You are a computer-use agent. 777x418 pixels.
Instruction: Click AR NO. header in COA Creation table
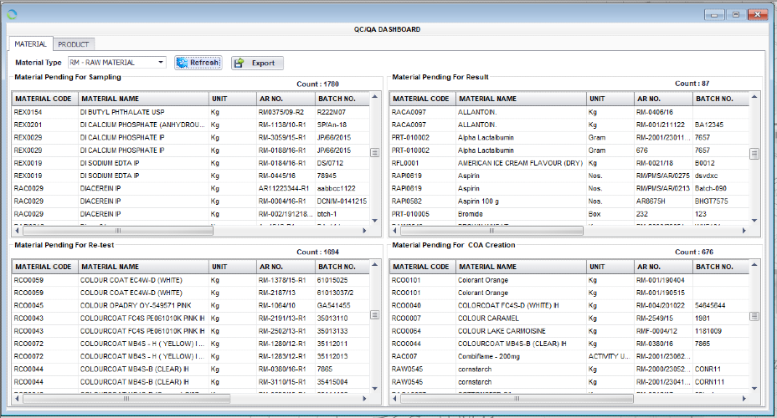tap(663, 267)
